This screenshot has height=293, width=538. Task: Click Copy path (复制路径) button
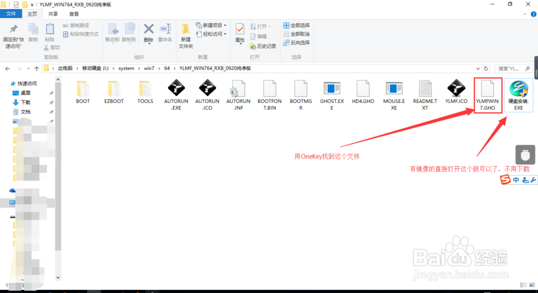(x=76, y=25)
